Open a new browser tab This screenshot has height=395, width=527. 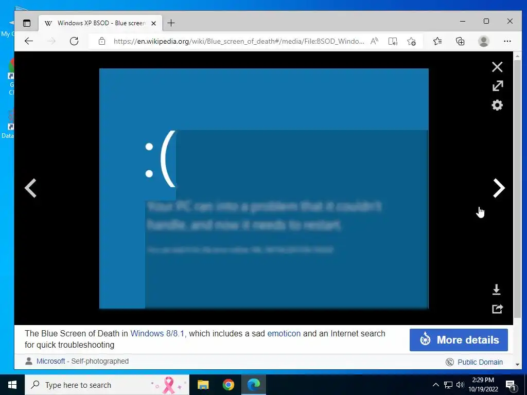click(x=171, y=23)
